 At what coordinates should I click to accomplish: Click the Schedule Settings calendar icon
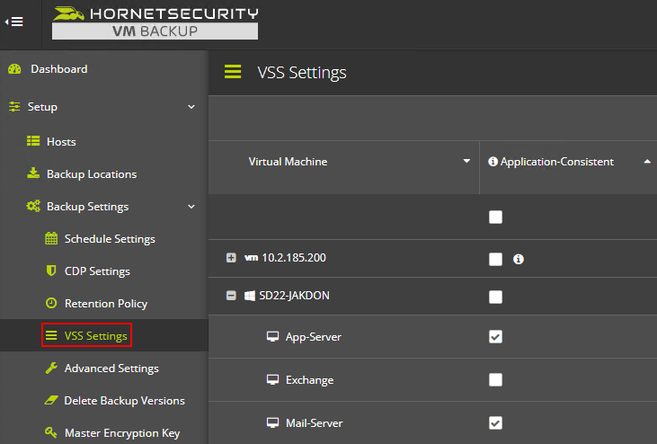51,238
